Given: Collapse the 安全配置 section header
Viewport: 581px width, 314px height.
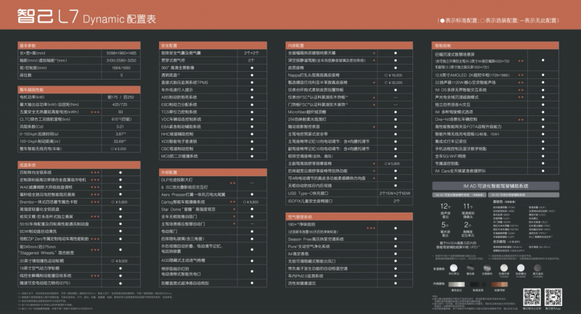Looking at the screenshot, I should pyautogui.click(x=169, y=44).
